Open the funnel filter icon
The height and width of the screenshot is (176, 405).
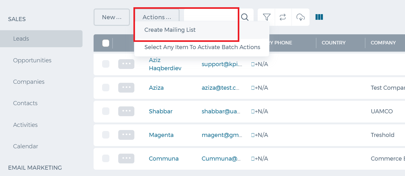pos(267,17)
